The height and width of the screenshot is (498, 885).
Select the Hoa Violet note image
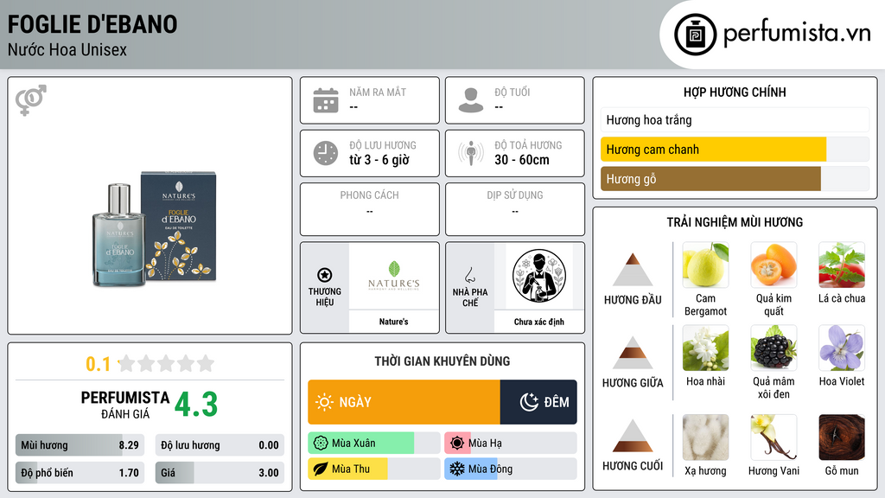pos(842,348)
